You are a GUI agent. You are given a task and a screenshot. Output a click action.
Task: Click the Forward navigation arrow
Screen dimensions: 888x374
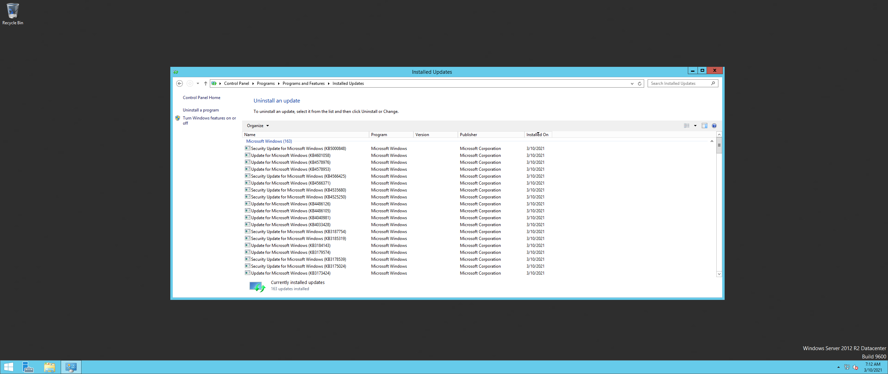tap(190, 83)
